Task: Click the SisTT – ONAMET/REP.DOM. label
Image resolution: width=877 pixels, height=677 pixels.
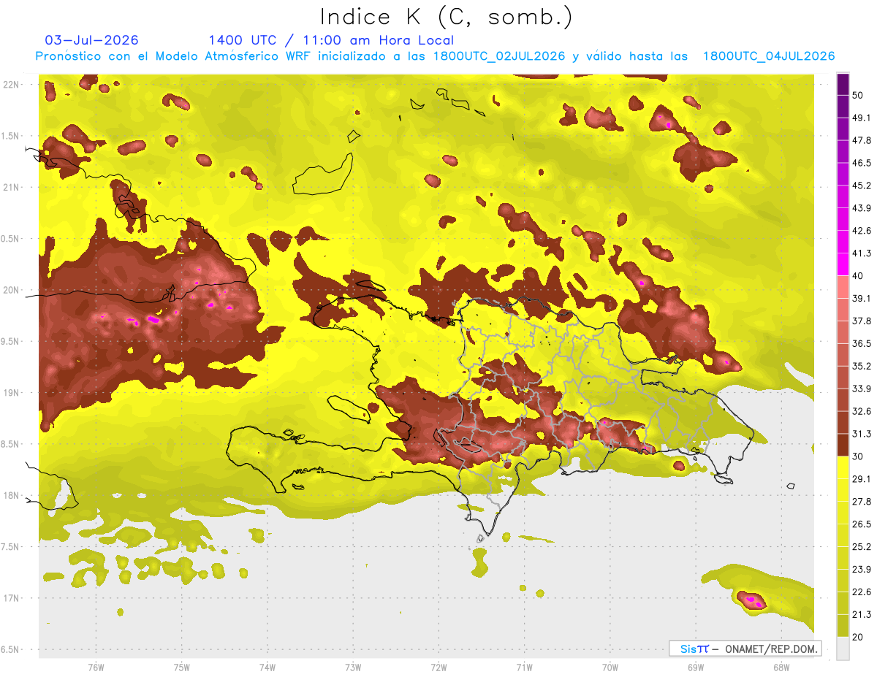Action: 745,649
